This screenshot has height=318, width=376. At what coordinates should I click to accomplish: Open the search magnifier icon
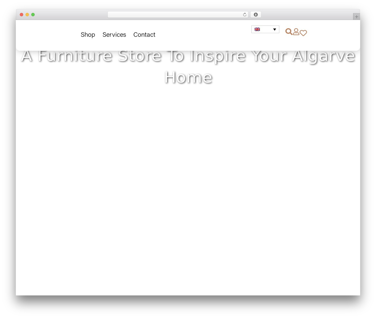[x=289, y=32]
